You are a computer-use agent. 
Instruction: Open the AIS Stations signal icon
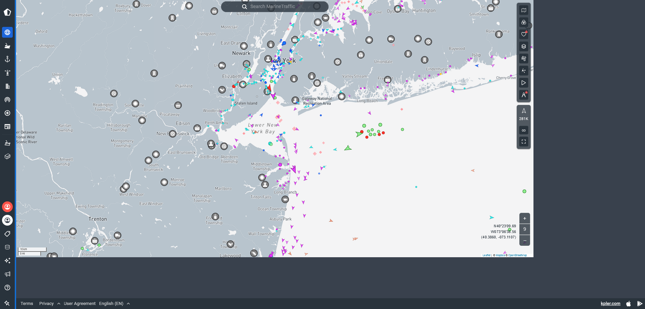pos(7,100)
